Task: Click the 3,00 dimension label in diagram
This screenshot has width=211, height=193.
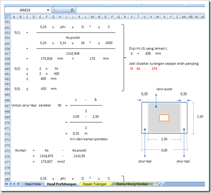Action: [164, 150]
